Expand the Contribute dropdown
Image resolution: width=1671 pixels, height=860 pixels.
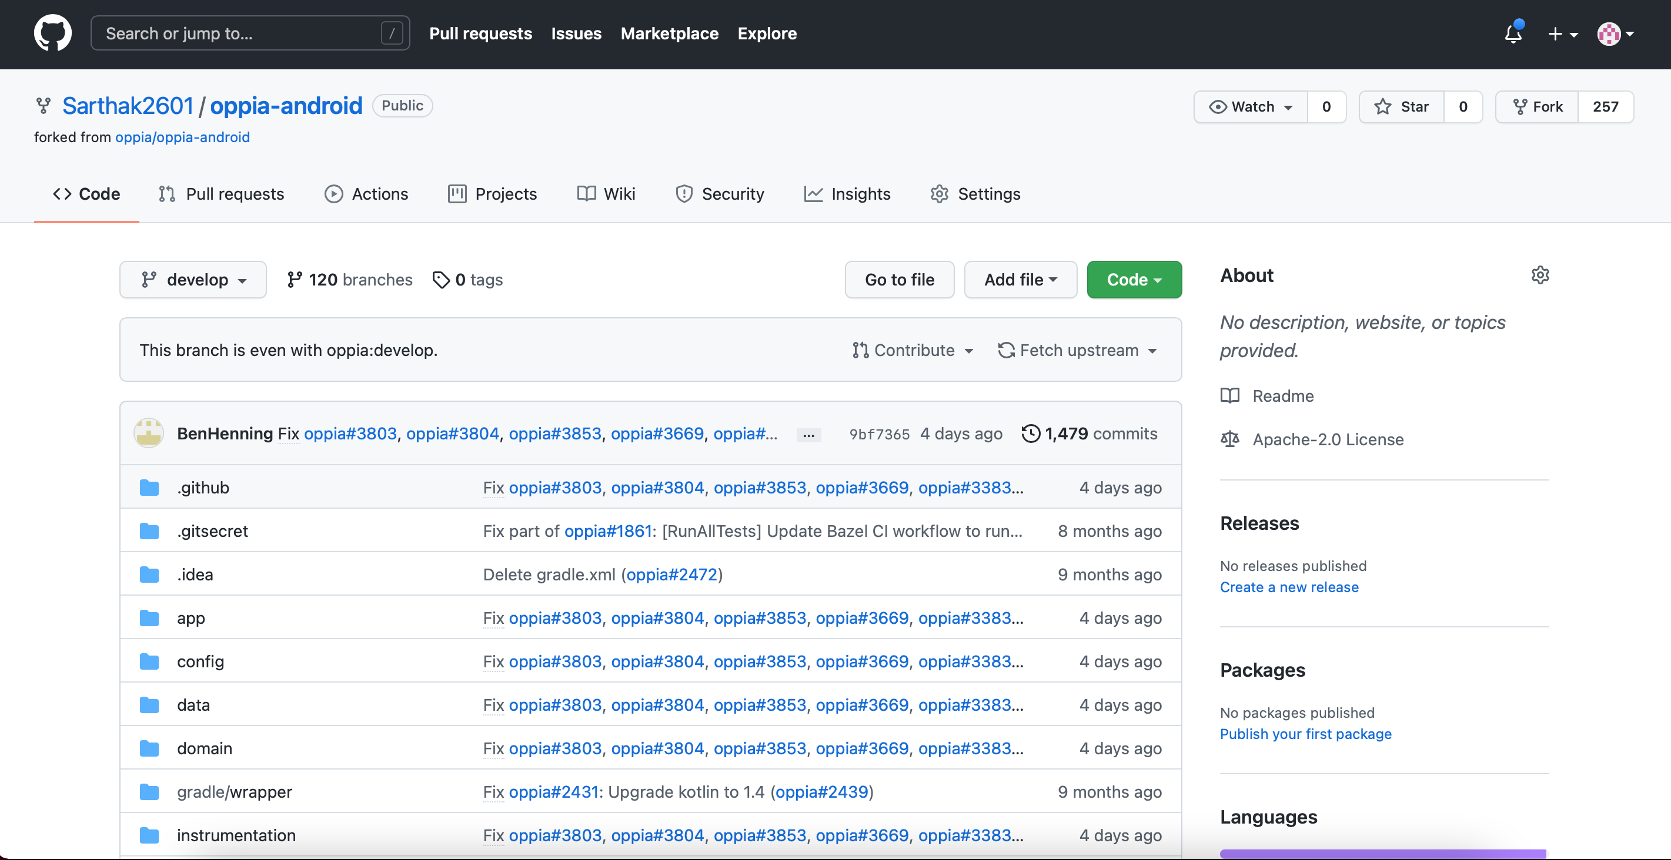pos(913,350)
